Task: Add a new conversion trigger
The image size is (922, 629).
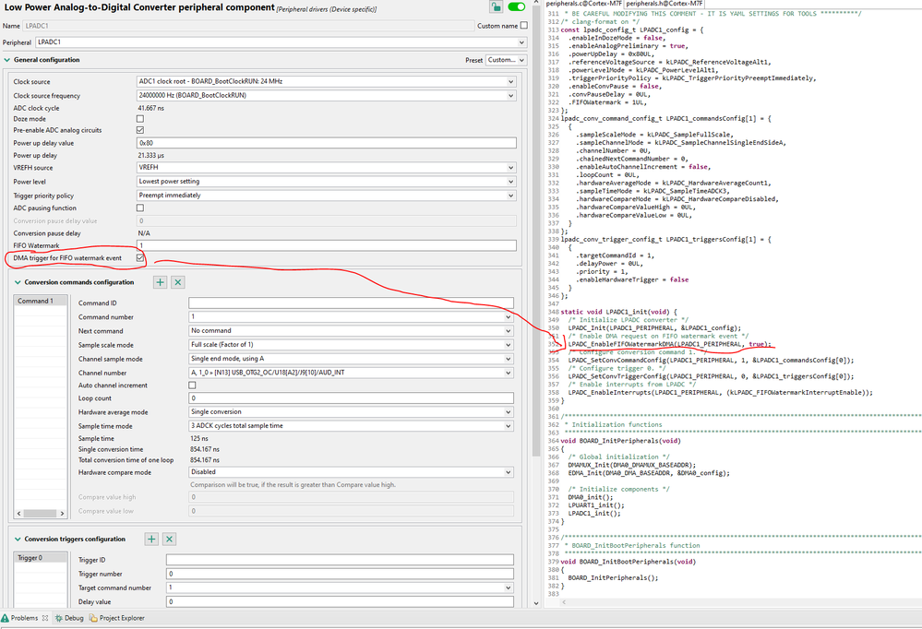Action: point(151,539)
